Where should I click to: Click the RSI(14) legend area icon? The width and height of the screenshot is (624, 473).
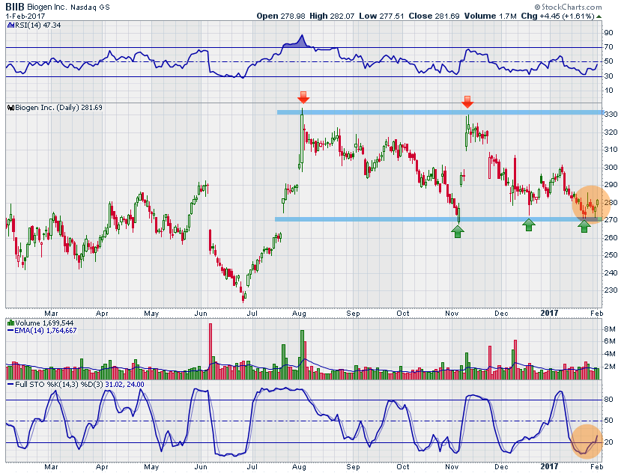pos(10,25)
